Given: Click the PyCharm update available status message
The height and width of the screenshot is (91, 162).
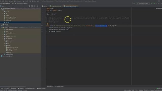Looking at the screenshot, I should pyautogui.click(x=13, y=90).
